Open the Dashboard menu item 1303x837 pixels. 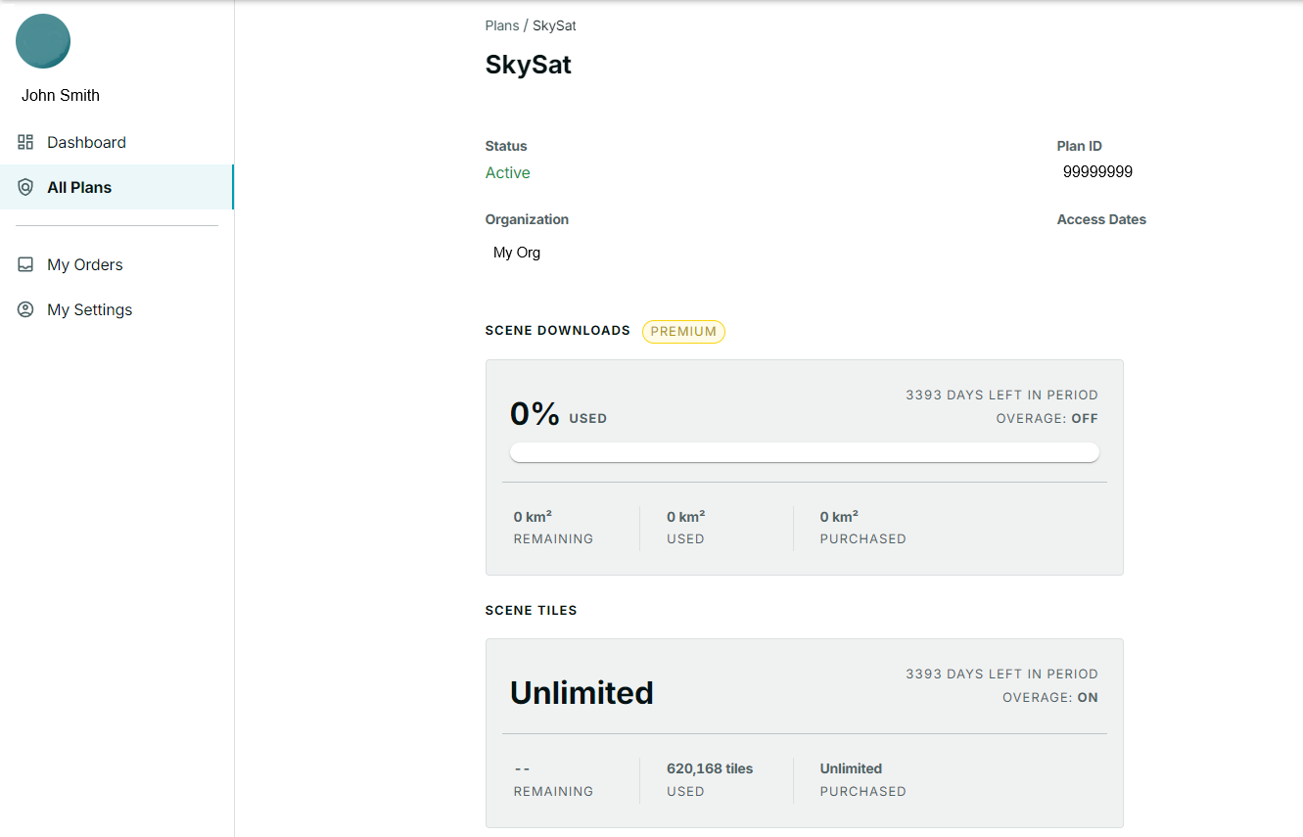(x=116, y=142)
